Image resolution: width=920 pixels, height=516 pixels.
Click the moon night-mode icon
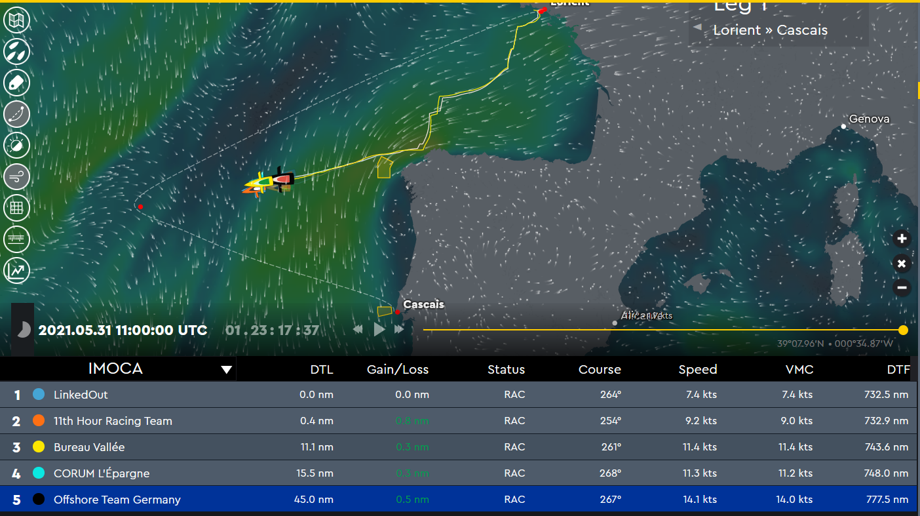pos(23,330)
